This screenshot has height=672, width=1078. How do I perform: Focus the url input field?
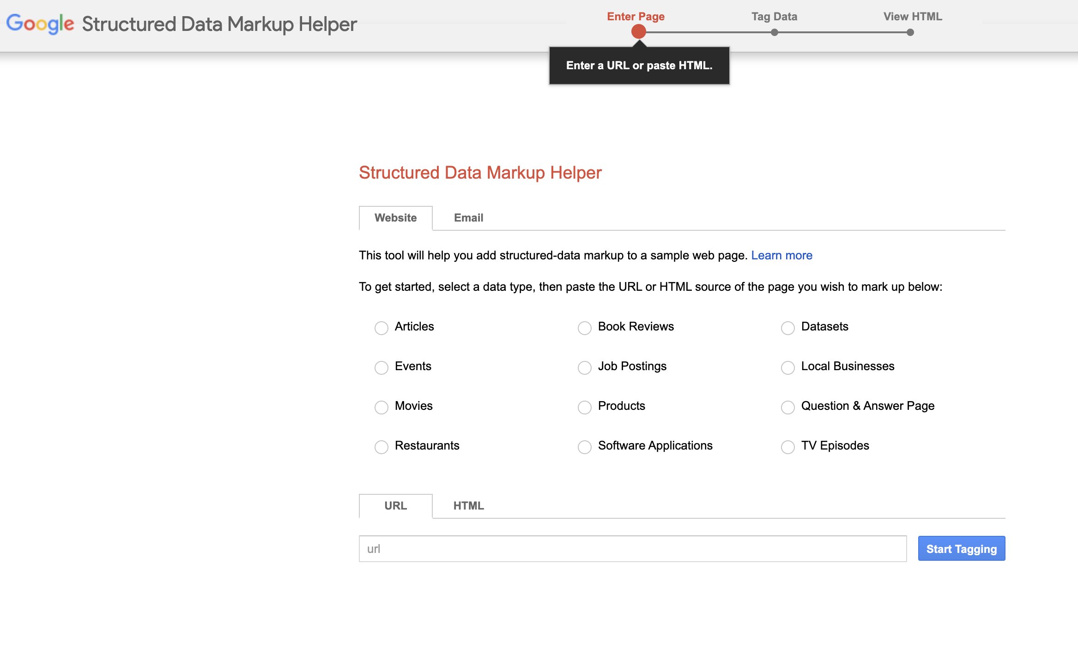point(633,549)
